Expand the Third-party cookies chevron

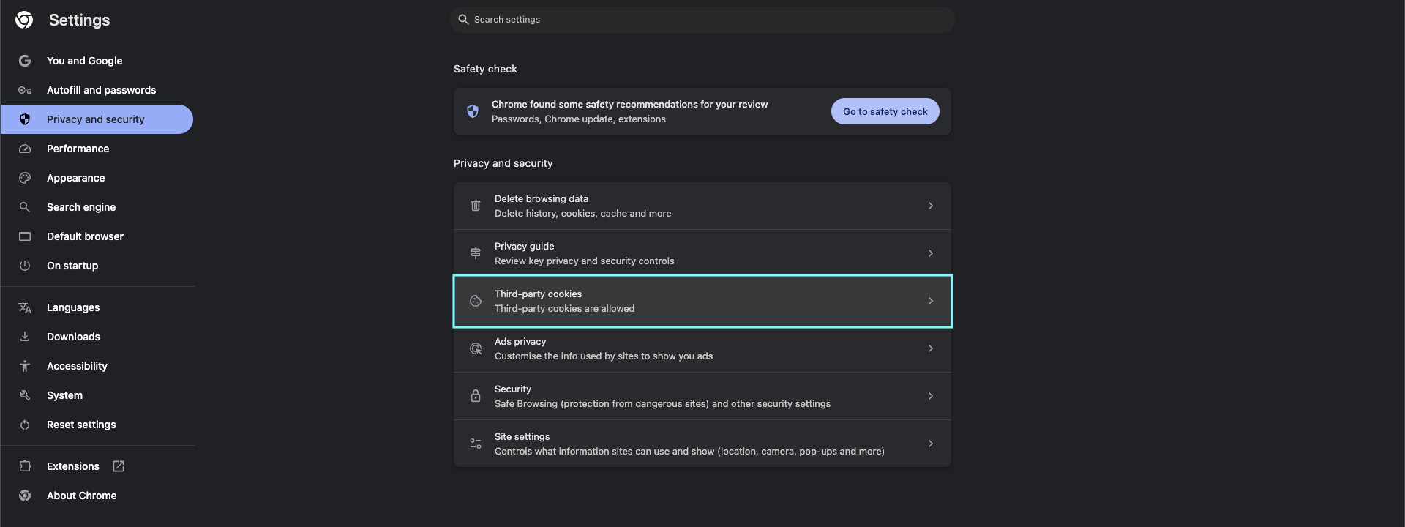(930, 301)
